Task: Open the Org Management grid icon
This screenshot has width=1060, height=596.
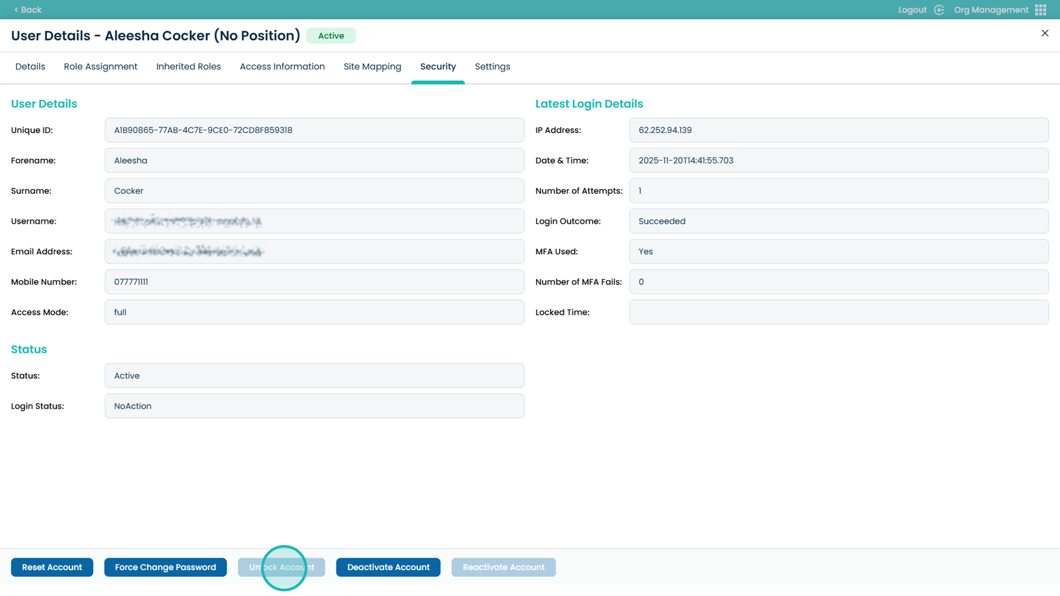Action: pos(1041,10)
